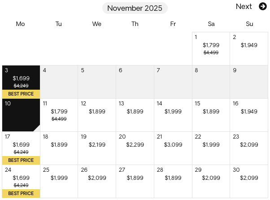This screenshot has height=200, width=270.
Task: Click the Next month arrow icon
Action: (263, 6)
